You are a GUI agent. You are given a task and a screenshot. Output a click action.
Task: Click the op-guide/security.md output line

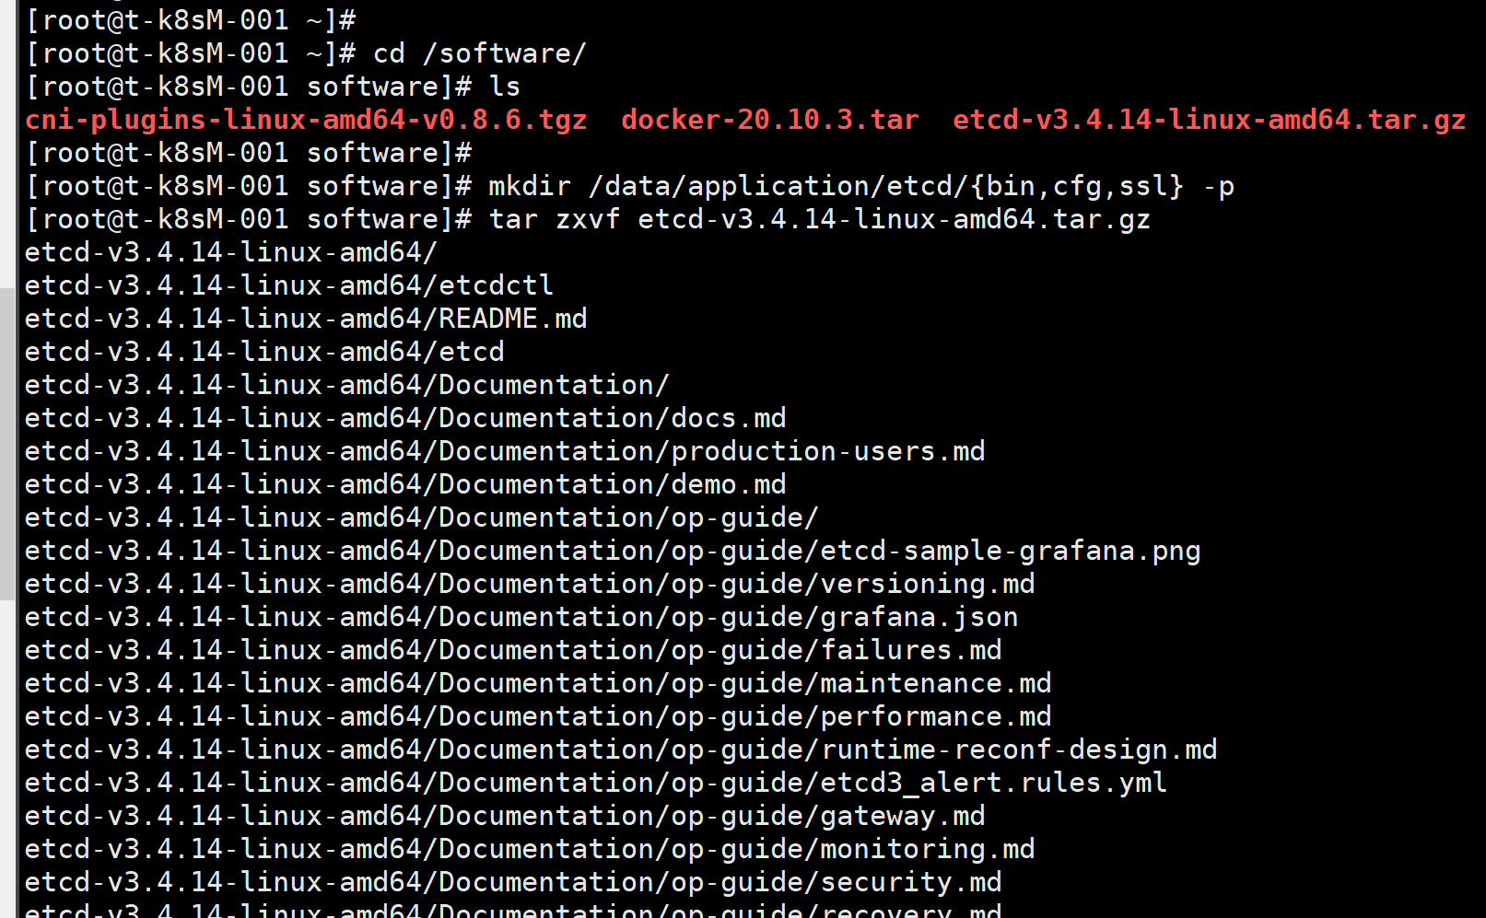coord(513,882)
